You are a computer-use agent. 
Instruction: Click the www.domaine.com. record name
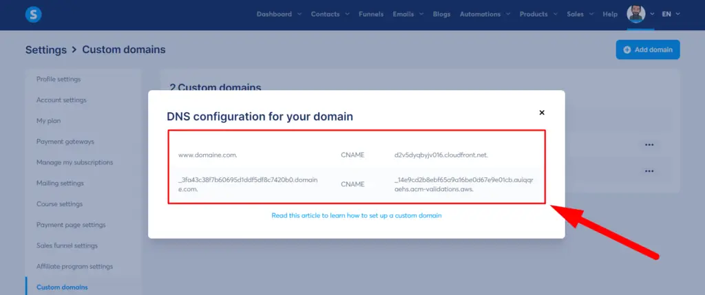click(x=208, y=155)
